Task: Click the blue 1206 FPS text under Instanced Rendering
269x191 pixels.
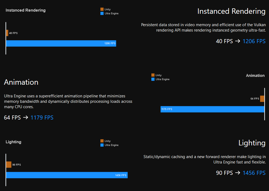Action: [254, 41]
